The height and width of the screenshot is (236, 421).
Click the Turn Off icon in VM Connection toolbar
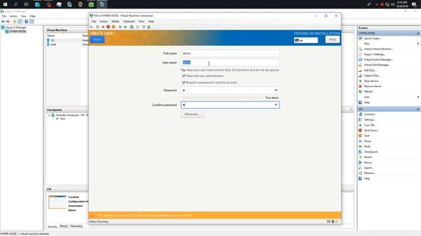point(103,27)
